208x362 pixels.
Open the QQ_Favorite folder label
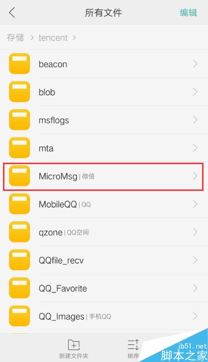tap(63, 288)
